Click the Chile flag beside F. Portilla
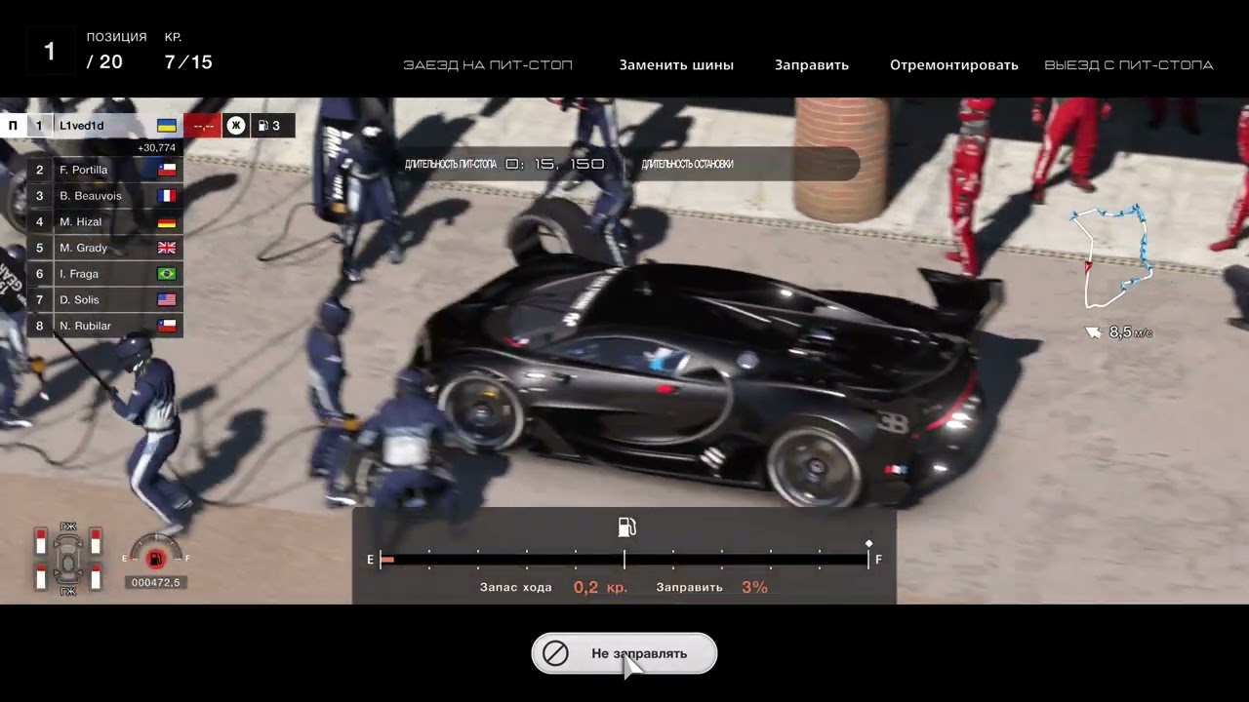The height and width of the screenshot is (702, 1249). [167, 170]
